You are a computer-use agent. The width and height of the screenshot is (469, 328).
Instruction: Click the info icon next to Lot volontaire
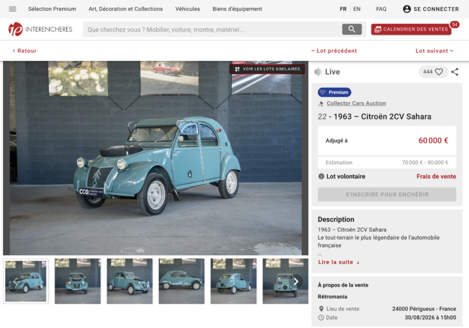tap(321, 176)
